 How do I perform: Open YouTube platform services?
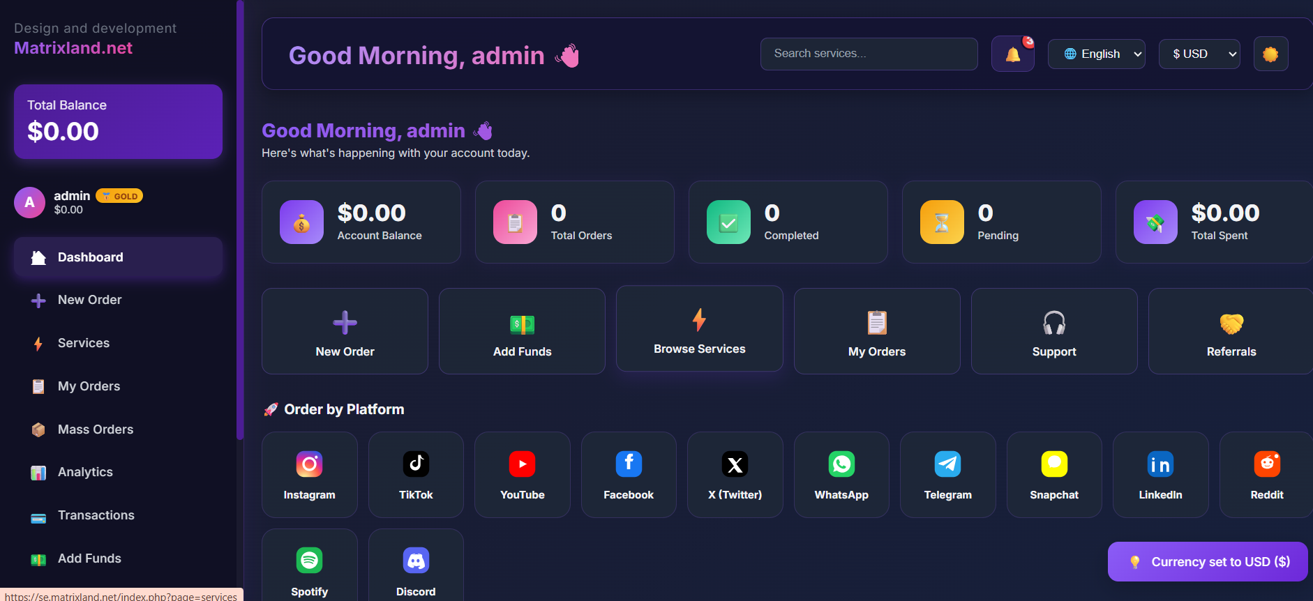(x=522, y=474)
